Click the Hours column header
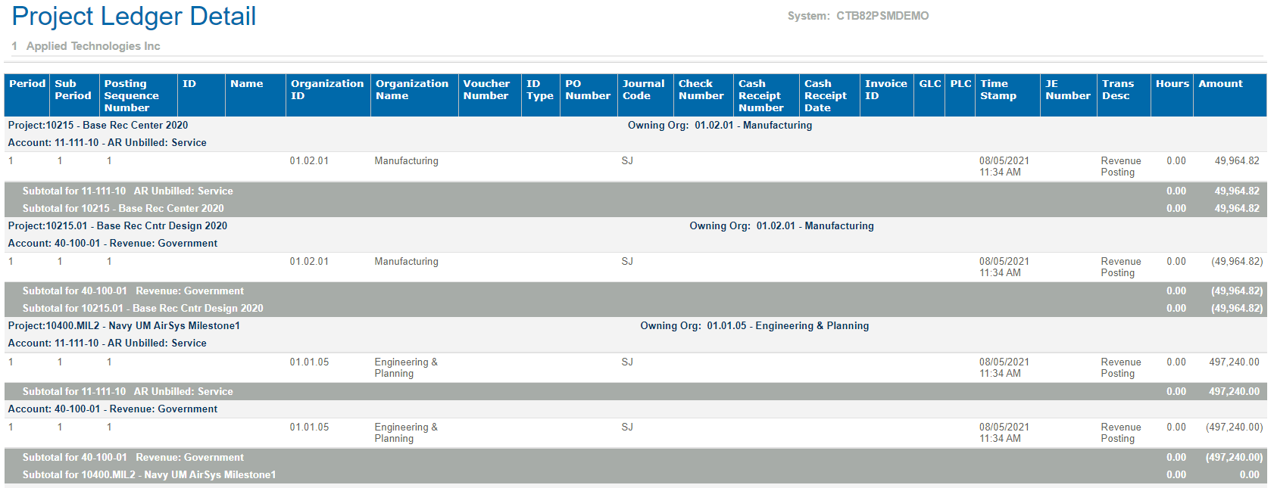Image resolution: width=1274 pixels, height=488 pixels. (x=1172, y=84)
